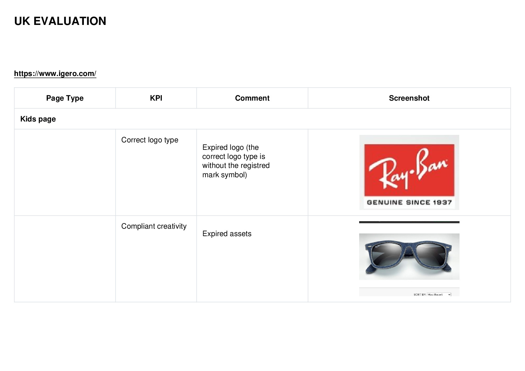525x371 pixels.
Task: Click the GENUINE SINCE 1937 caption
Action: coord(409,202)
